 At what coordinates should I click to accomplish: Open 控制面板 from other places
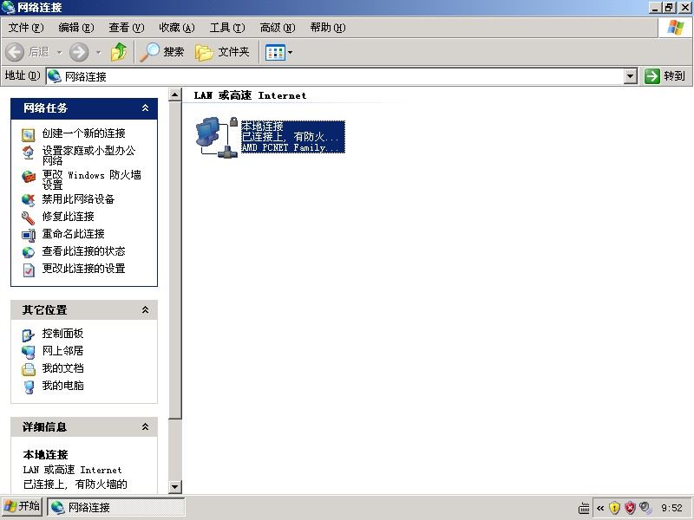[62, 334]
